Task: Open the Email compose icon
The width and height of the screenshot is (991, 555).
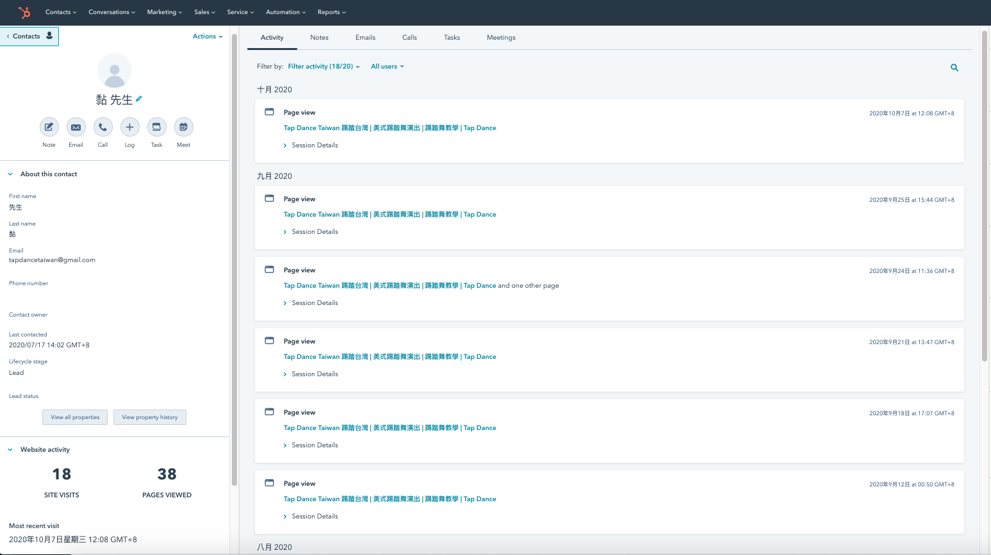Action: [x=76, y=127]
